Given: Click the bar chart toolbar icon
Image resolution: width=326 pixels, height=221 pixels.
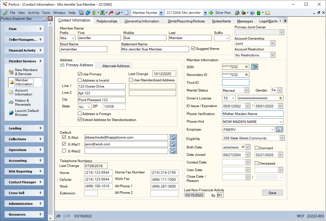Looking at the screenshot, I should pyautogui.click(x=252, y=13).
